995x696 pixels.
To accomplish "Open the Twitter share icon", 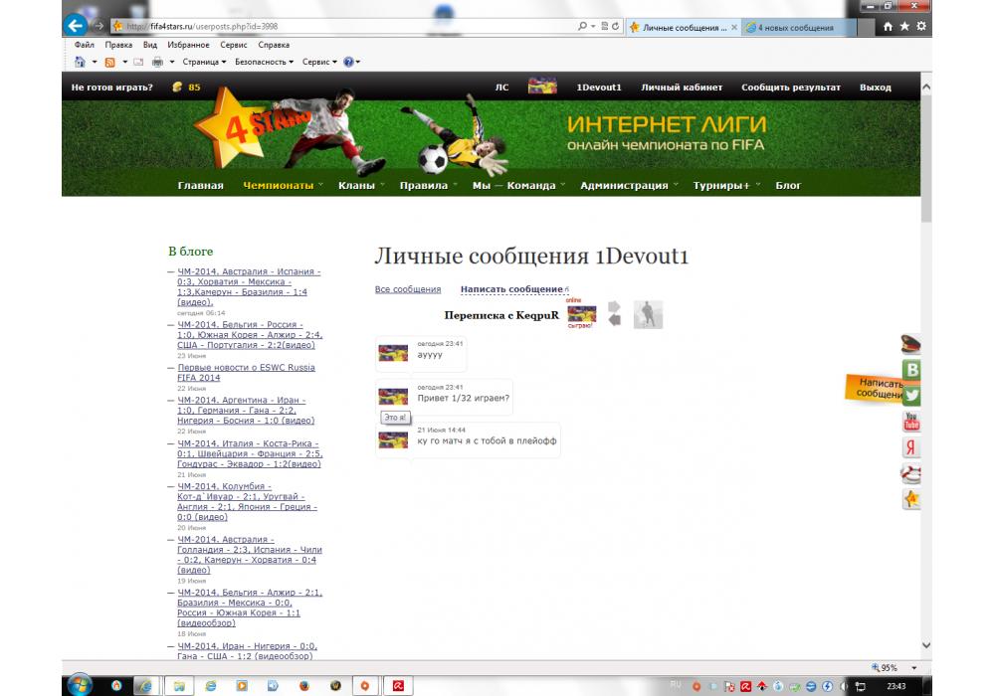I will [x=910, y=395].
